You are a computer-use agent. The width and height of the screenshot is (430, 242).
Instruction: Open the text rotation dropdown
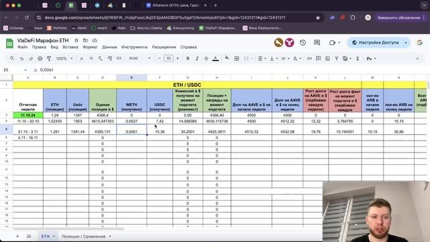(x=297, y=58)
